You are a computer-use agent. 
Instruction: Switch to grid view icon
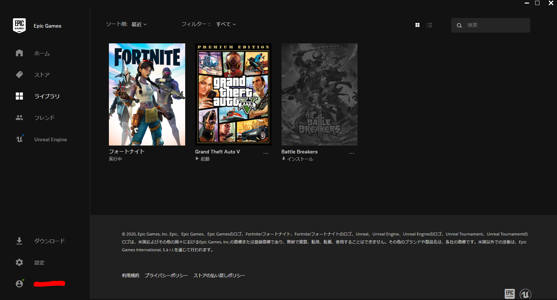(x=417, y=25)
